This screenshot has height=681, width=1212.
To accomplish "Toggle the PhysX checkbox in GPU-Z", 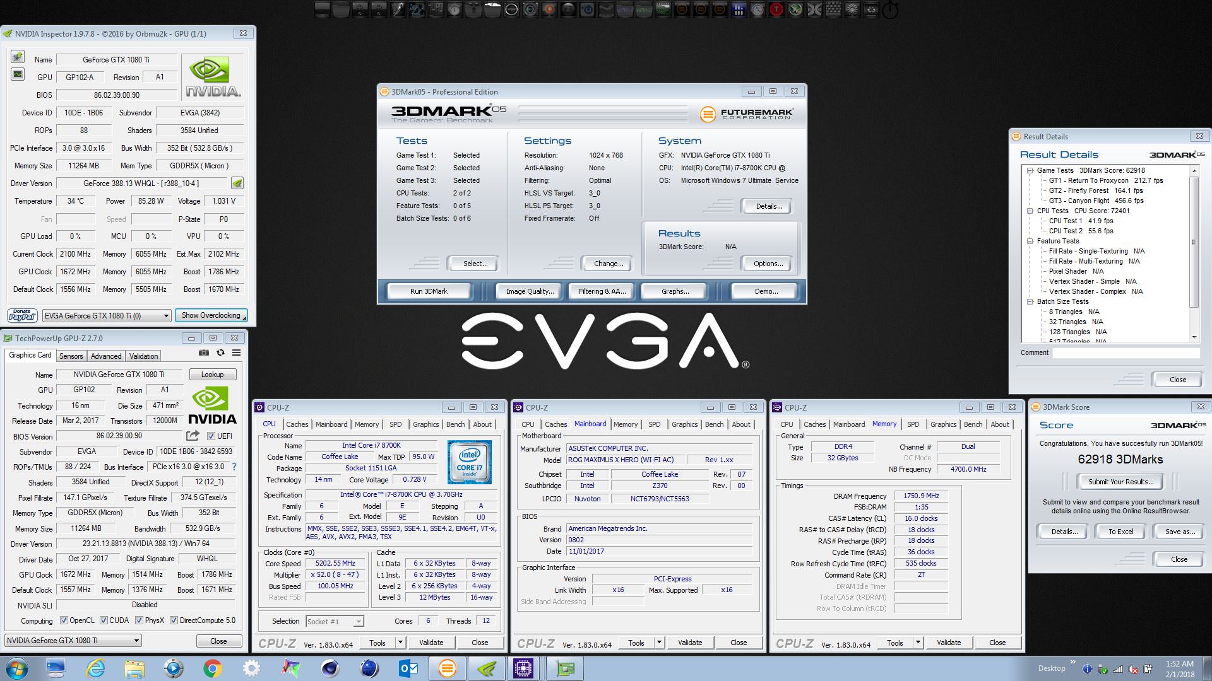I will pyautogui.click(x=139, y=620).
